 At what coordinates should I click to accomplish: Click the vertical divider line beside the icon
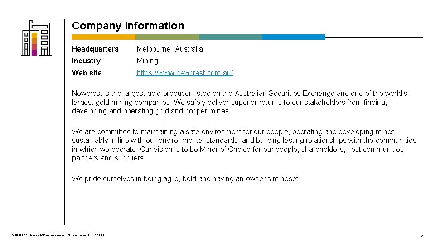click(65, 122)
